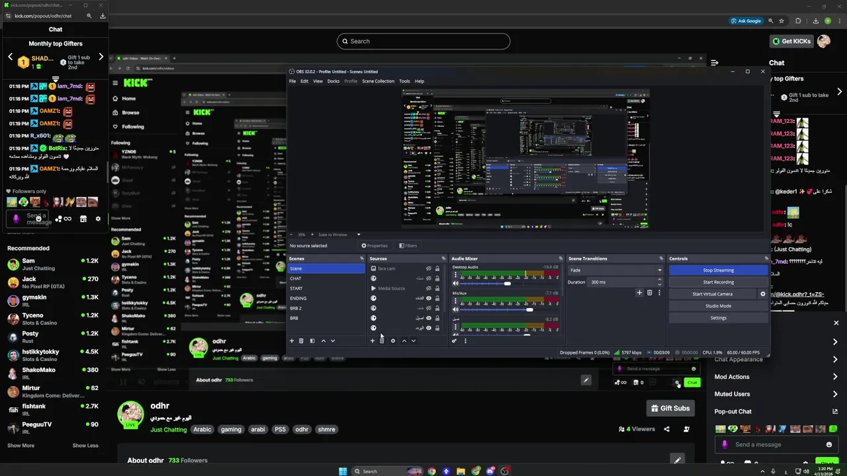This screenshot has width=847, height=476.
Task: Open source properties gear in Sources toolbar
Action: click(393, 341)
